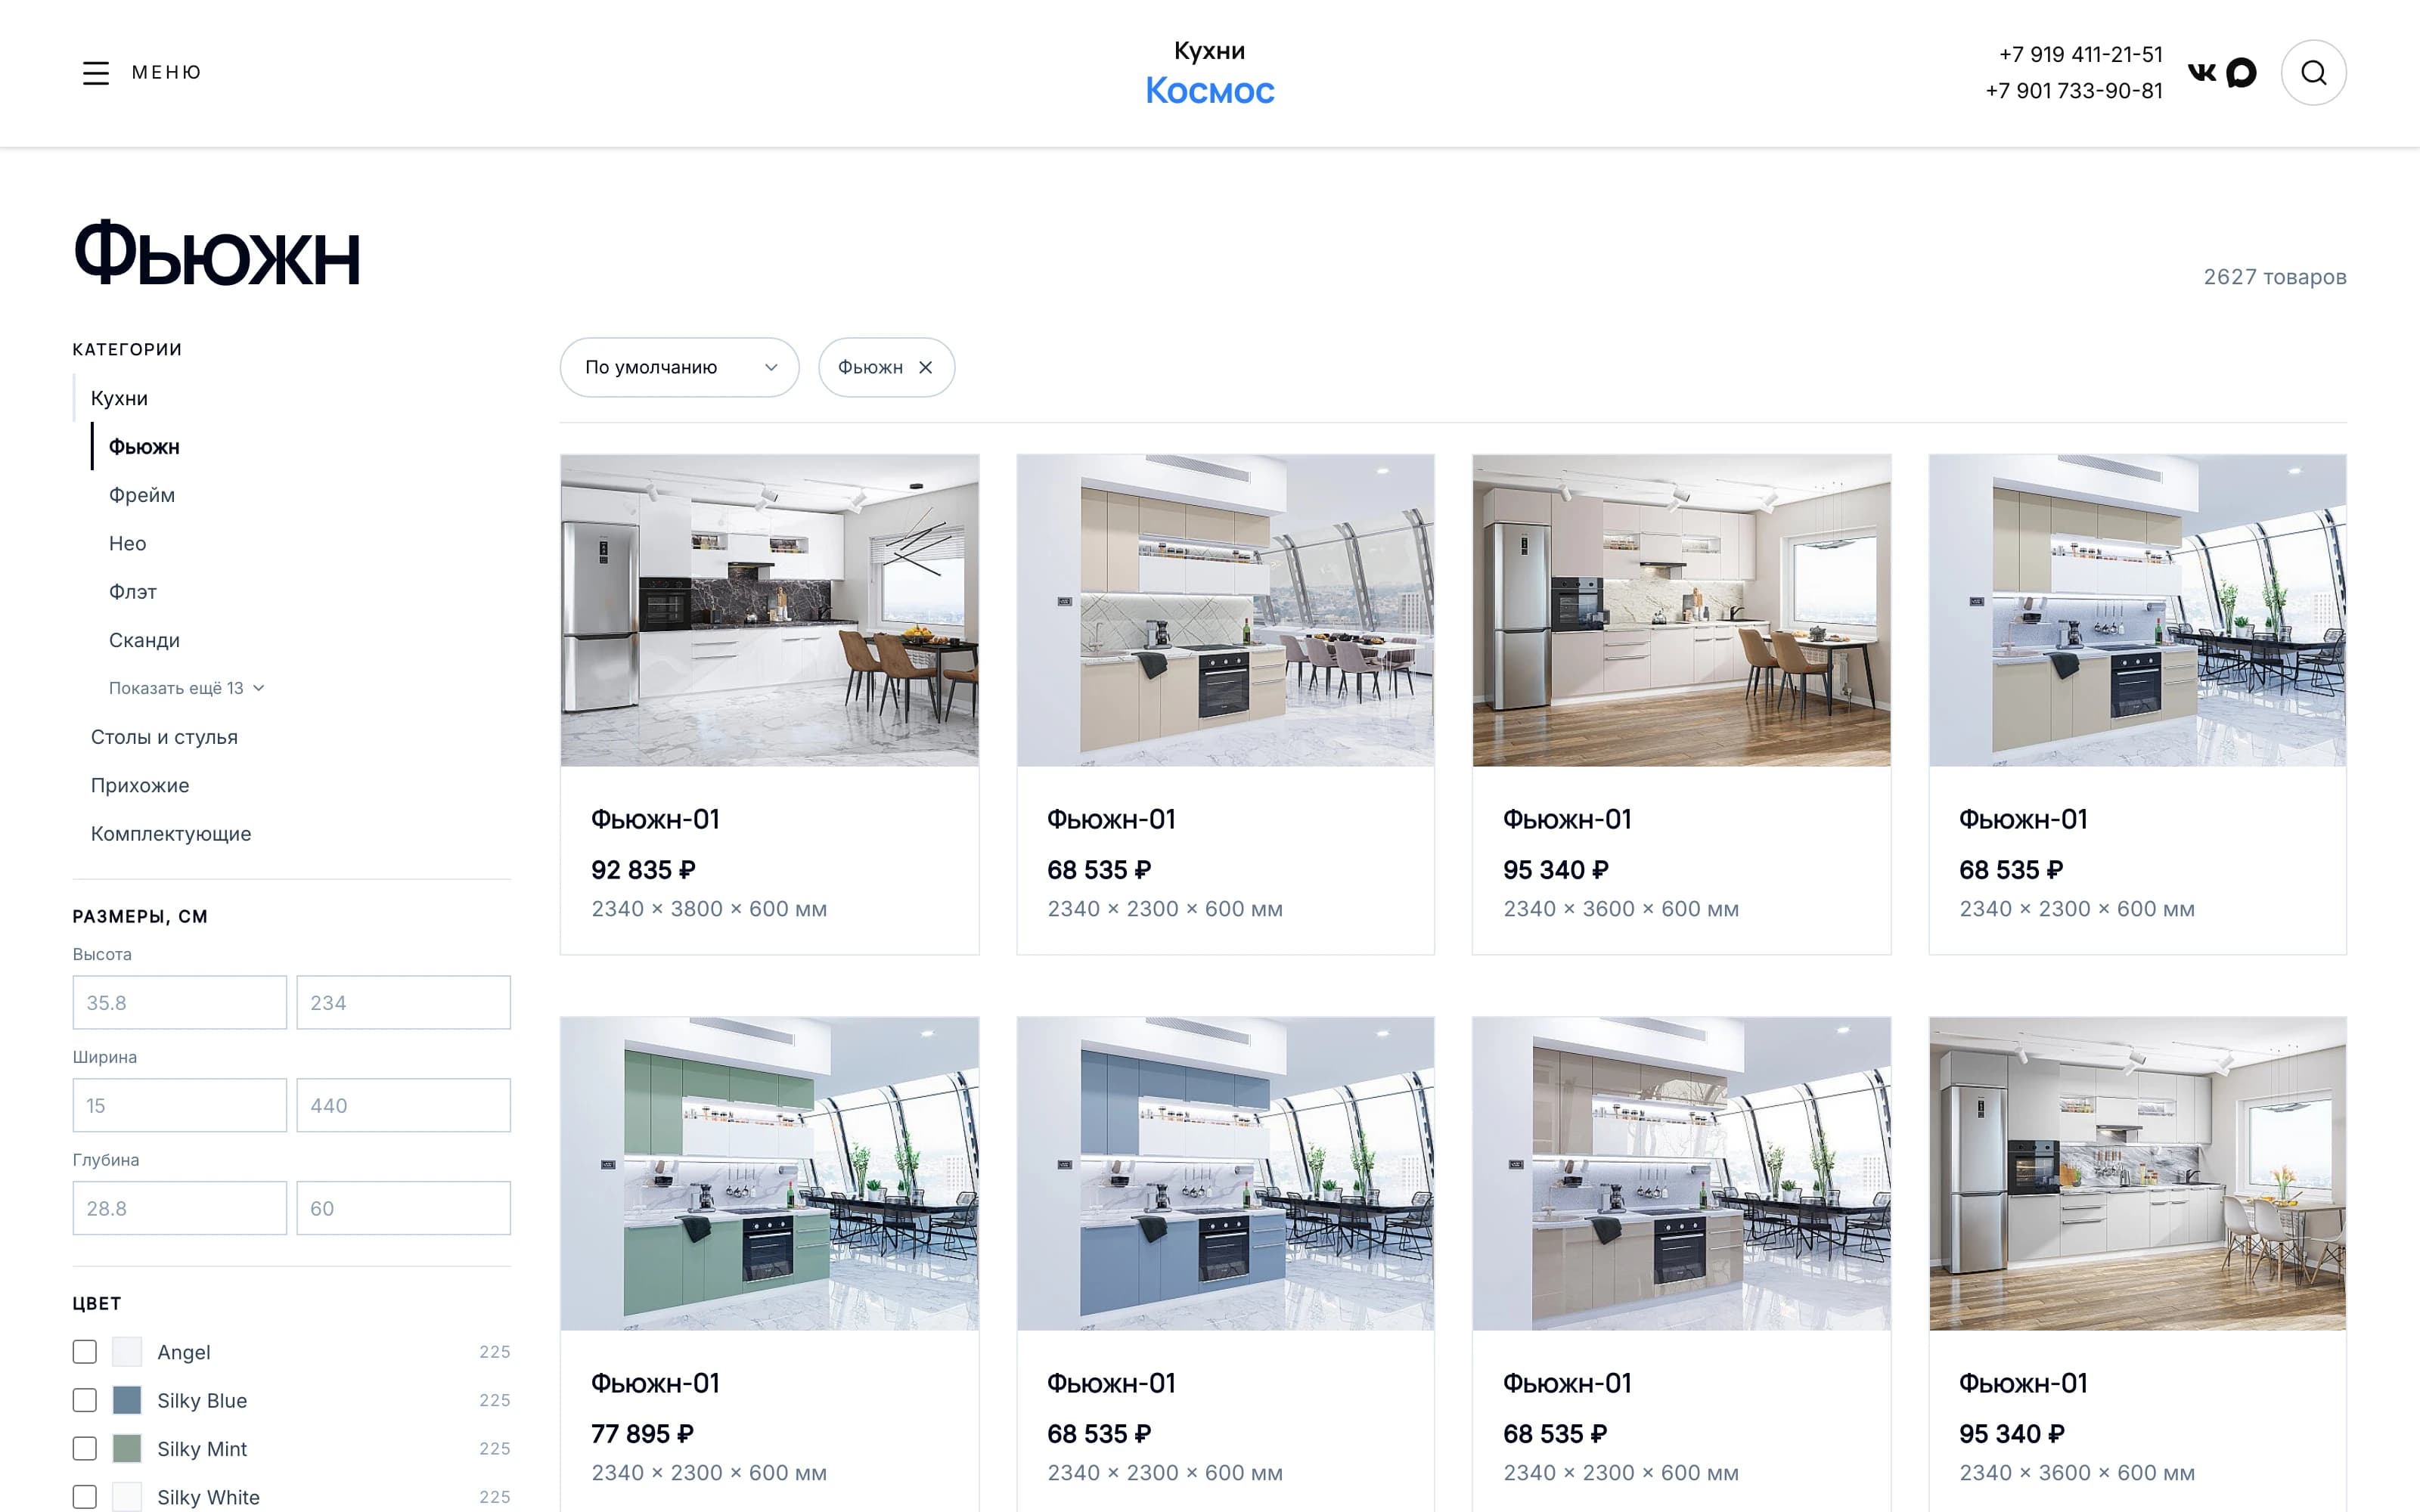Expand Показать ещё 13 categories

186,688
